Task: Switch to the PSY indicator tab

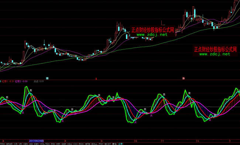Action: pyautogui.click(x=101, y=144)
